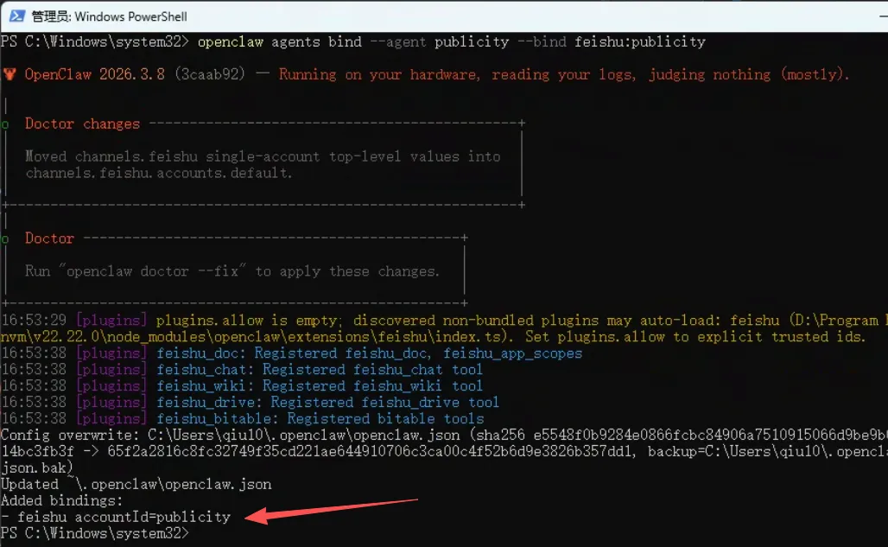Click the "feishu_chat: Registered feishu_chat tool" line

click(x=242, y=370)
